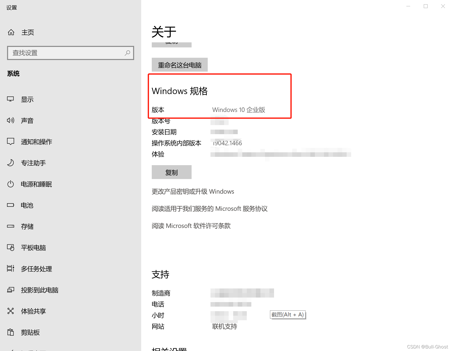Open the 联机支持 website link
The height and width of the screenshot is (351, 452).
pyautogui.click(x=225, y=327)
